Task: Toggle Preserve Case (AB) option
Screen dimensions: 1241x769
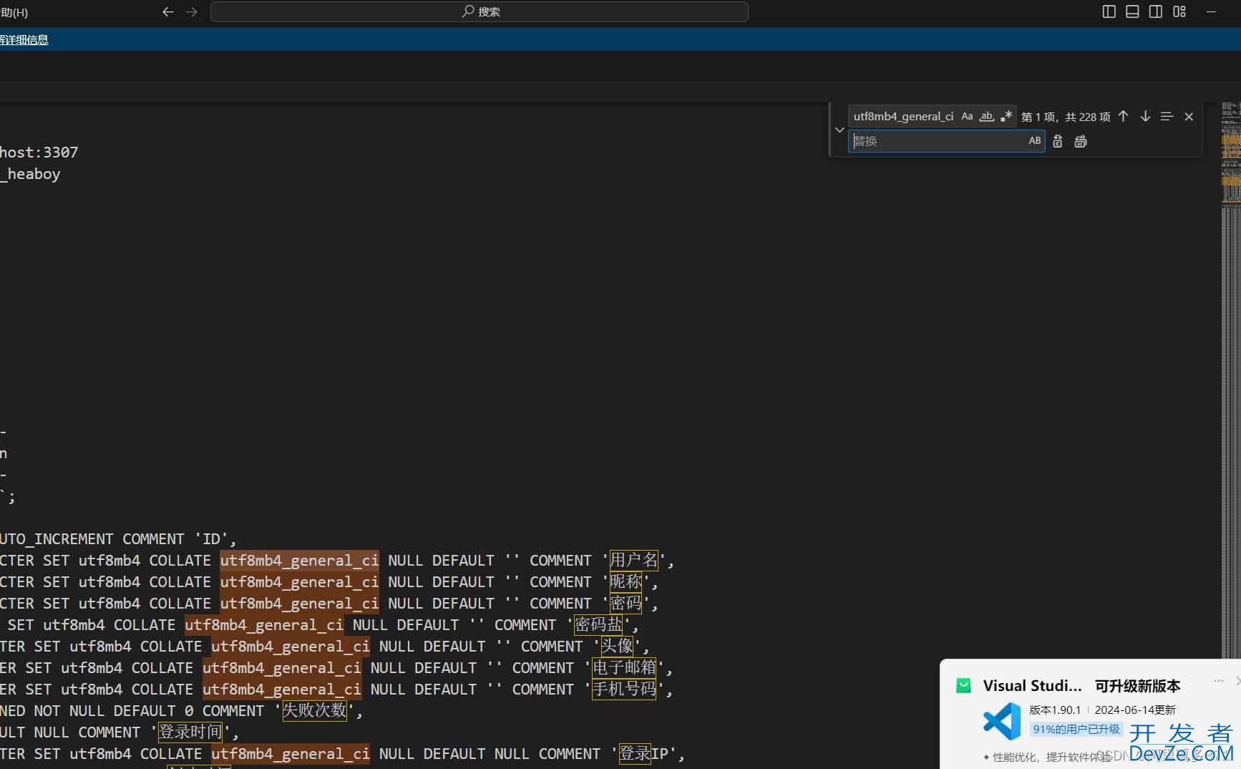Action: tap(1035, 141)
